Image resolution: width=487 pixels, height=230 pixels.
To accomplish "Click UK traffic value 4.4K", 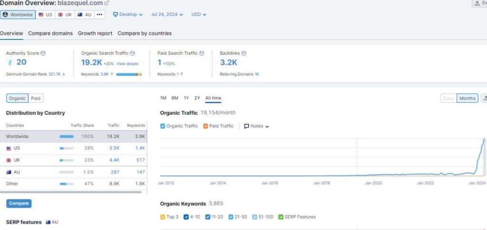I will 114,160.
